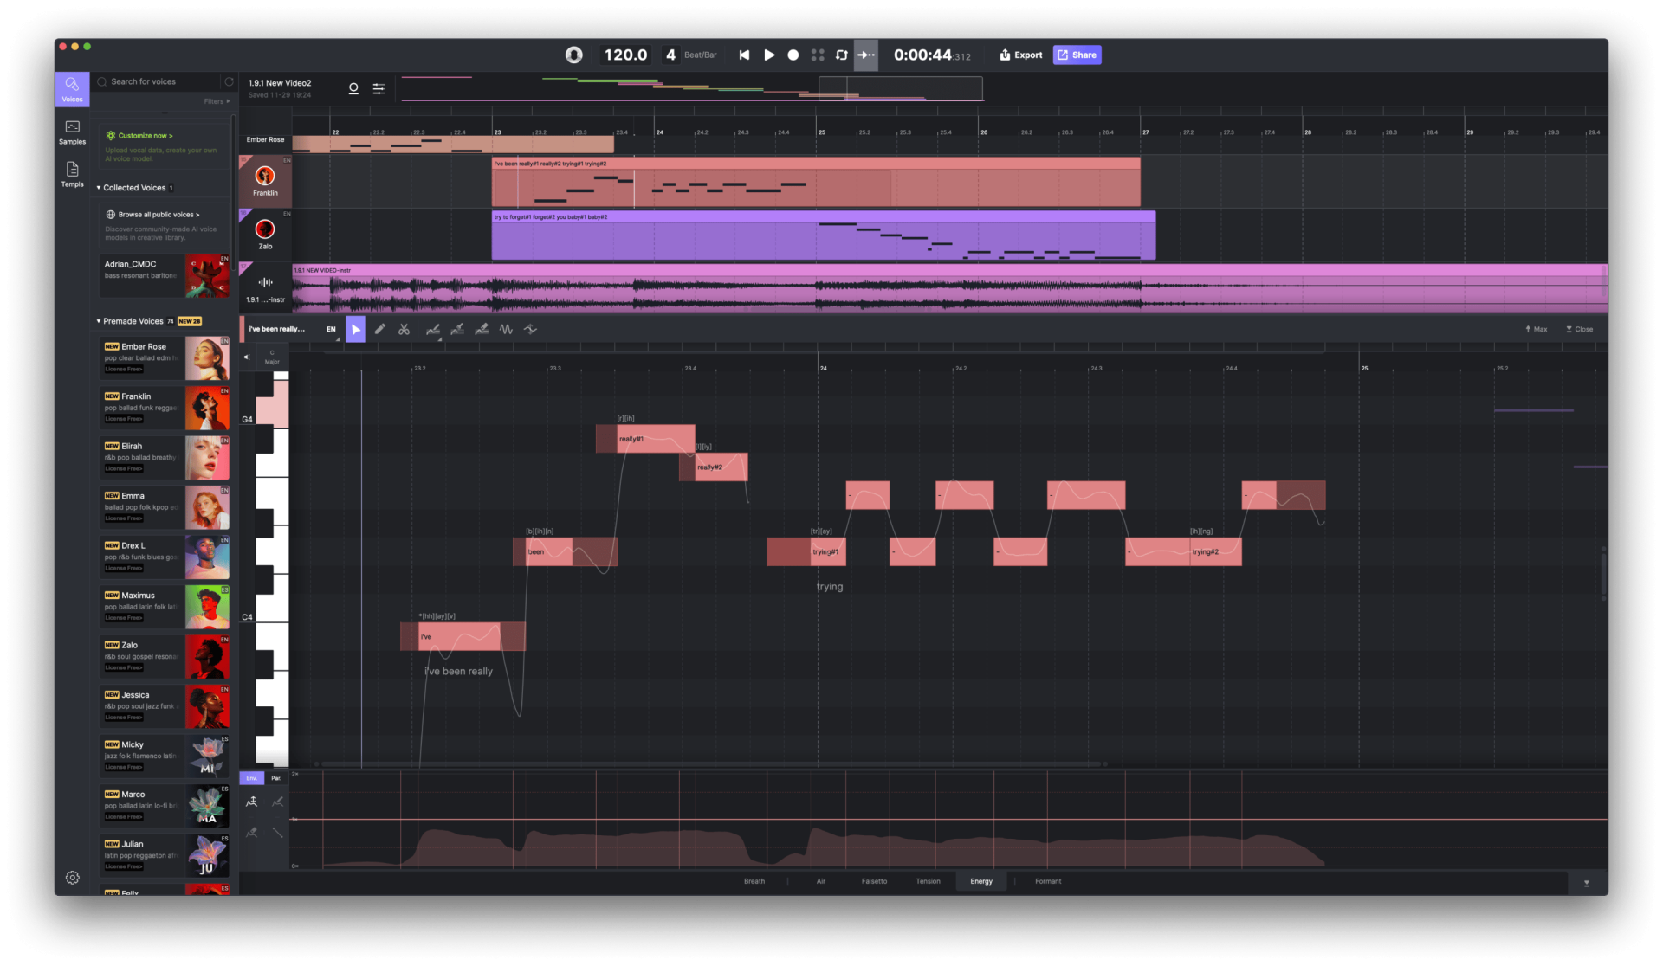Open the EN language dropdown for the clip
This screenshot has height=966, width=1663.
(x=331, y=329)
